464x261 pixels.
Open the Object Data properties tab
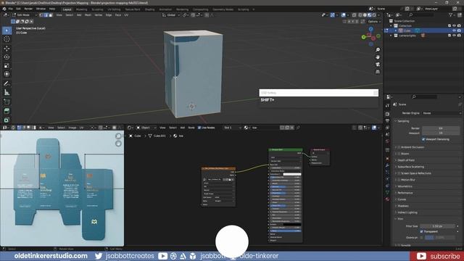[x=387, y=192]
